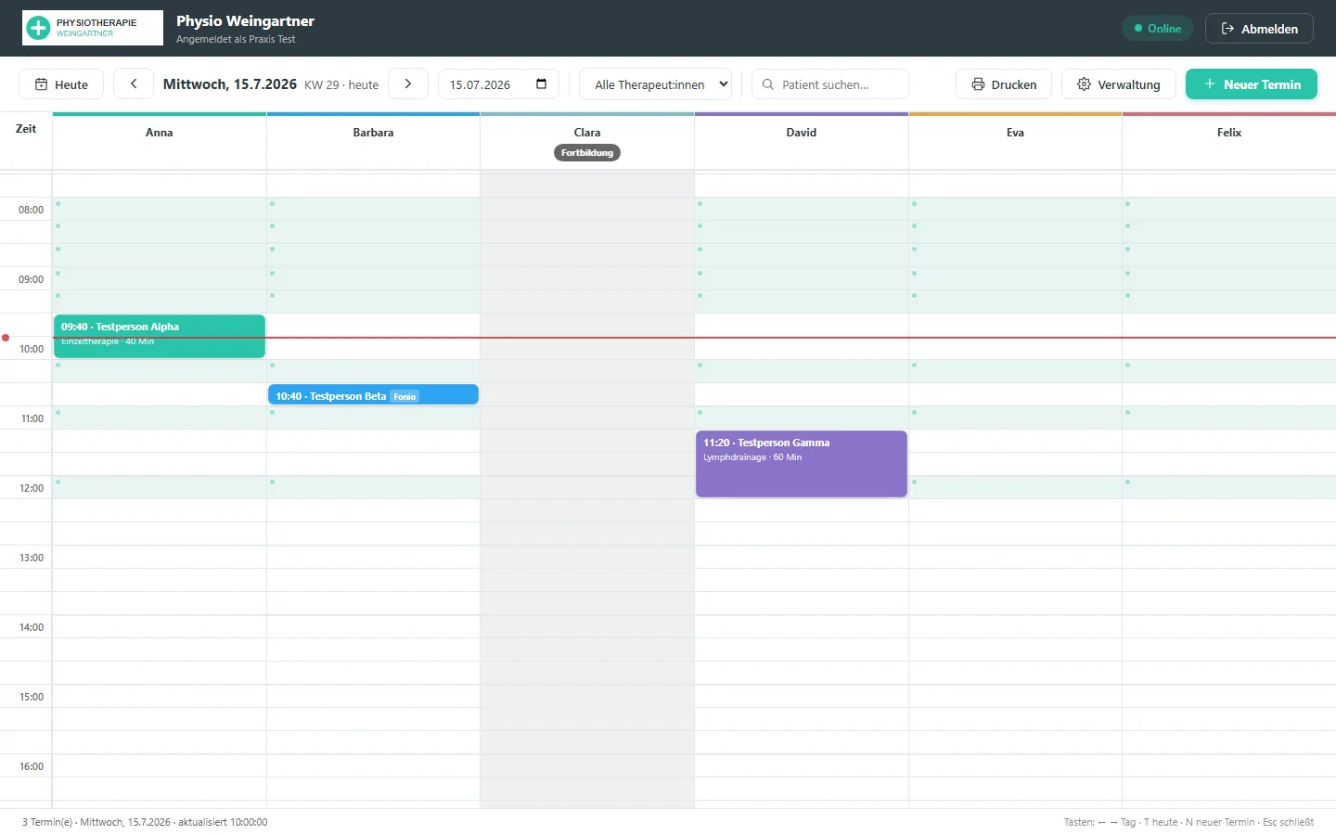Open Testperson Beta 10:40 appointment
The image size is (1336, 835).
[373, 395]
